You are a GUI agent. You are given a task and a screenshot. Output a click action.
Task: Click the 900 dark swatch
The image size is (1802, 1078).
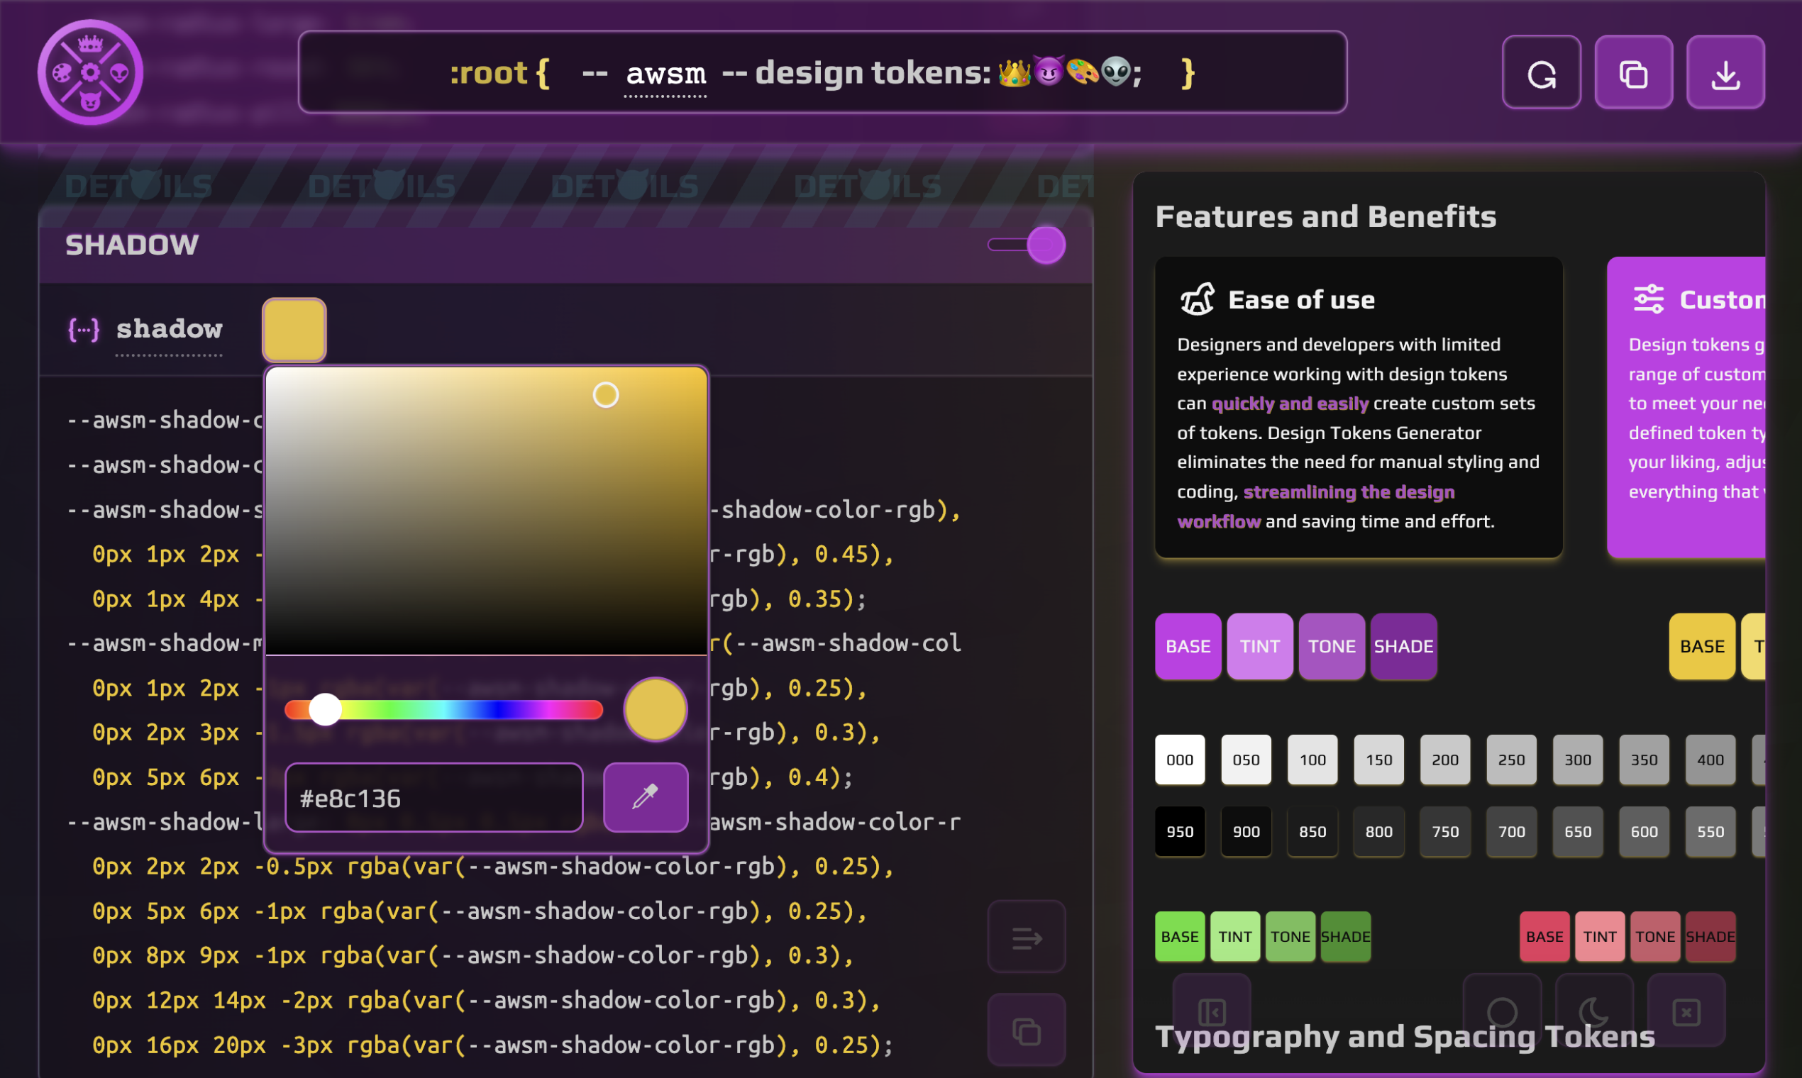pos(1245,831)
